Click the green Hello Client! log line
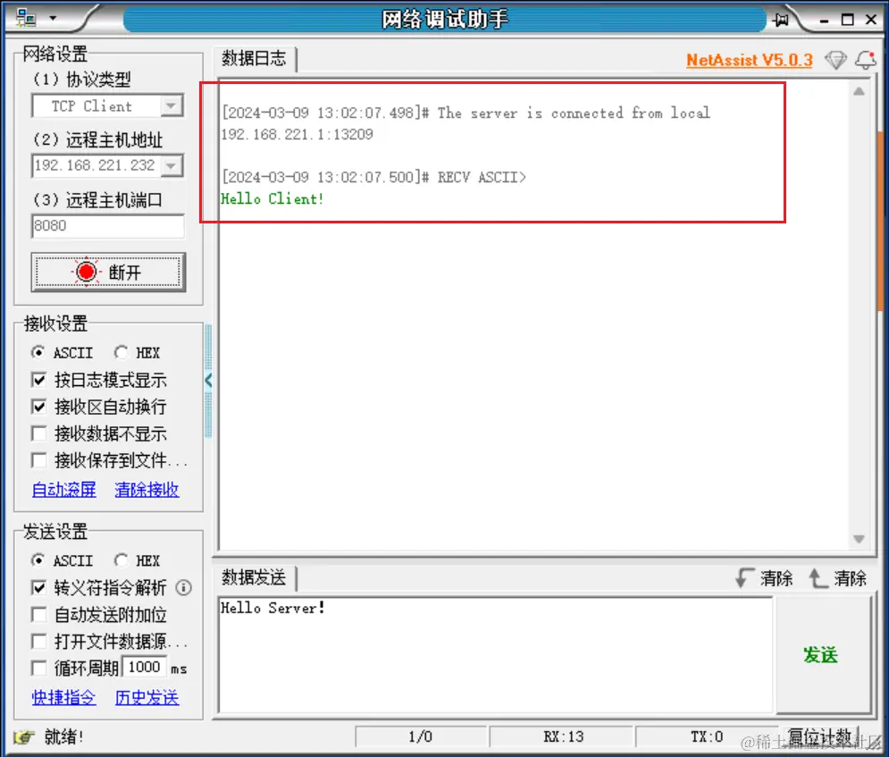This screenshot has width=889, height=757. point(273,199)
